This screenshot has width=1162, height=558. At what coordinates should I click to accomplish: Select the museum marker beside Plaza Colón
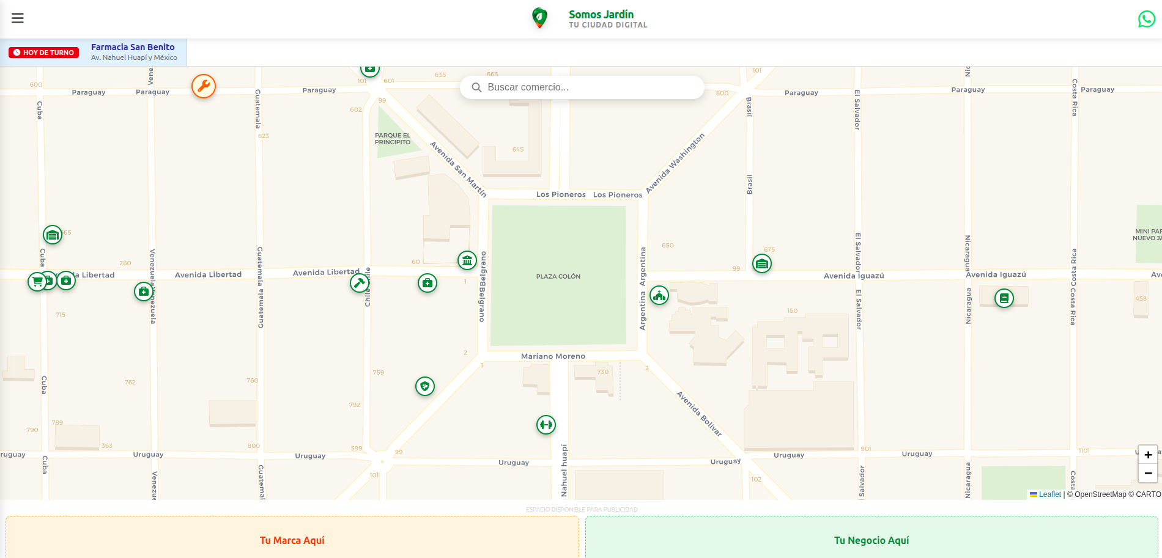[x=467, y=260]
